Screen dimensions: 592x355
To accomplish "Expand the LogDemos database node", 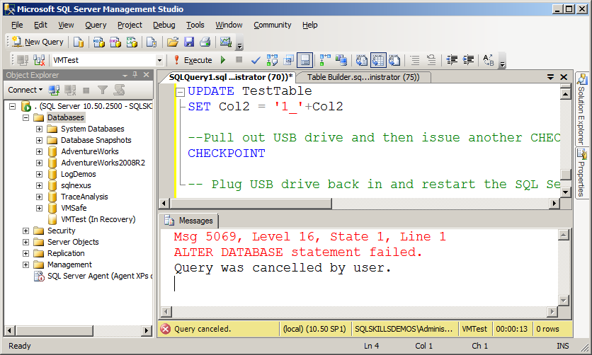I will [39, 174].
